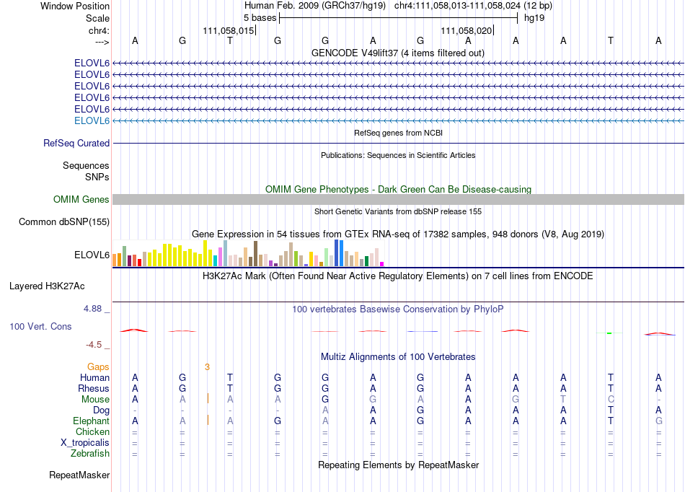Click the hg19 label after scale bar
Image resolution: width=685 pixels, height=492 pixels.
pyautogui.click(x=534, y=18)
